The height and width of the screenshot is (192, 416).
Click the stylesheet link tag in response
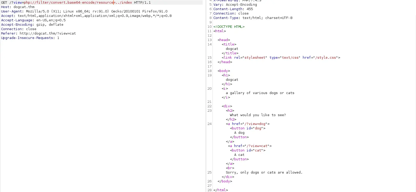coord(281,58)
